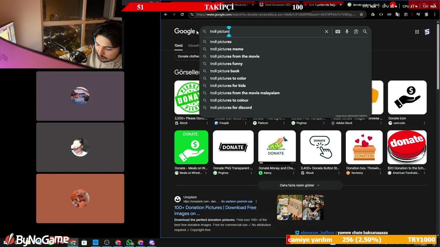
Task: Click the link chain extension icon
Action: tap(389, 14)
